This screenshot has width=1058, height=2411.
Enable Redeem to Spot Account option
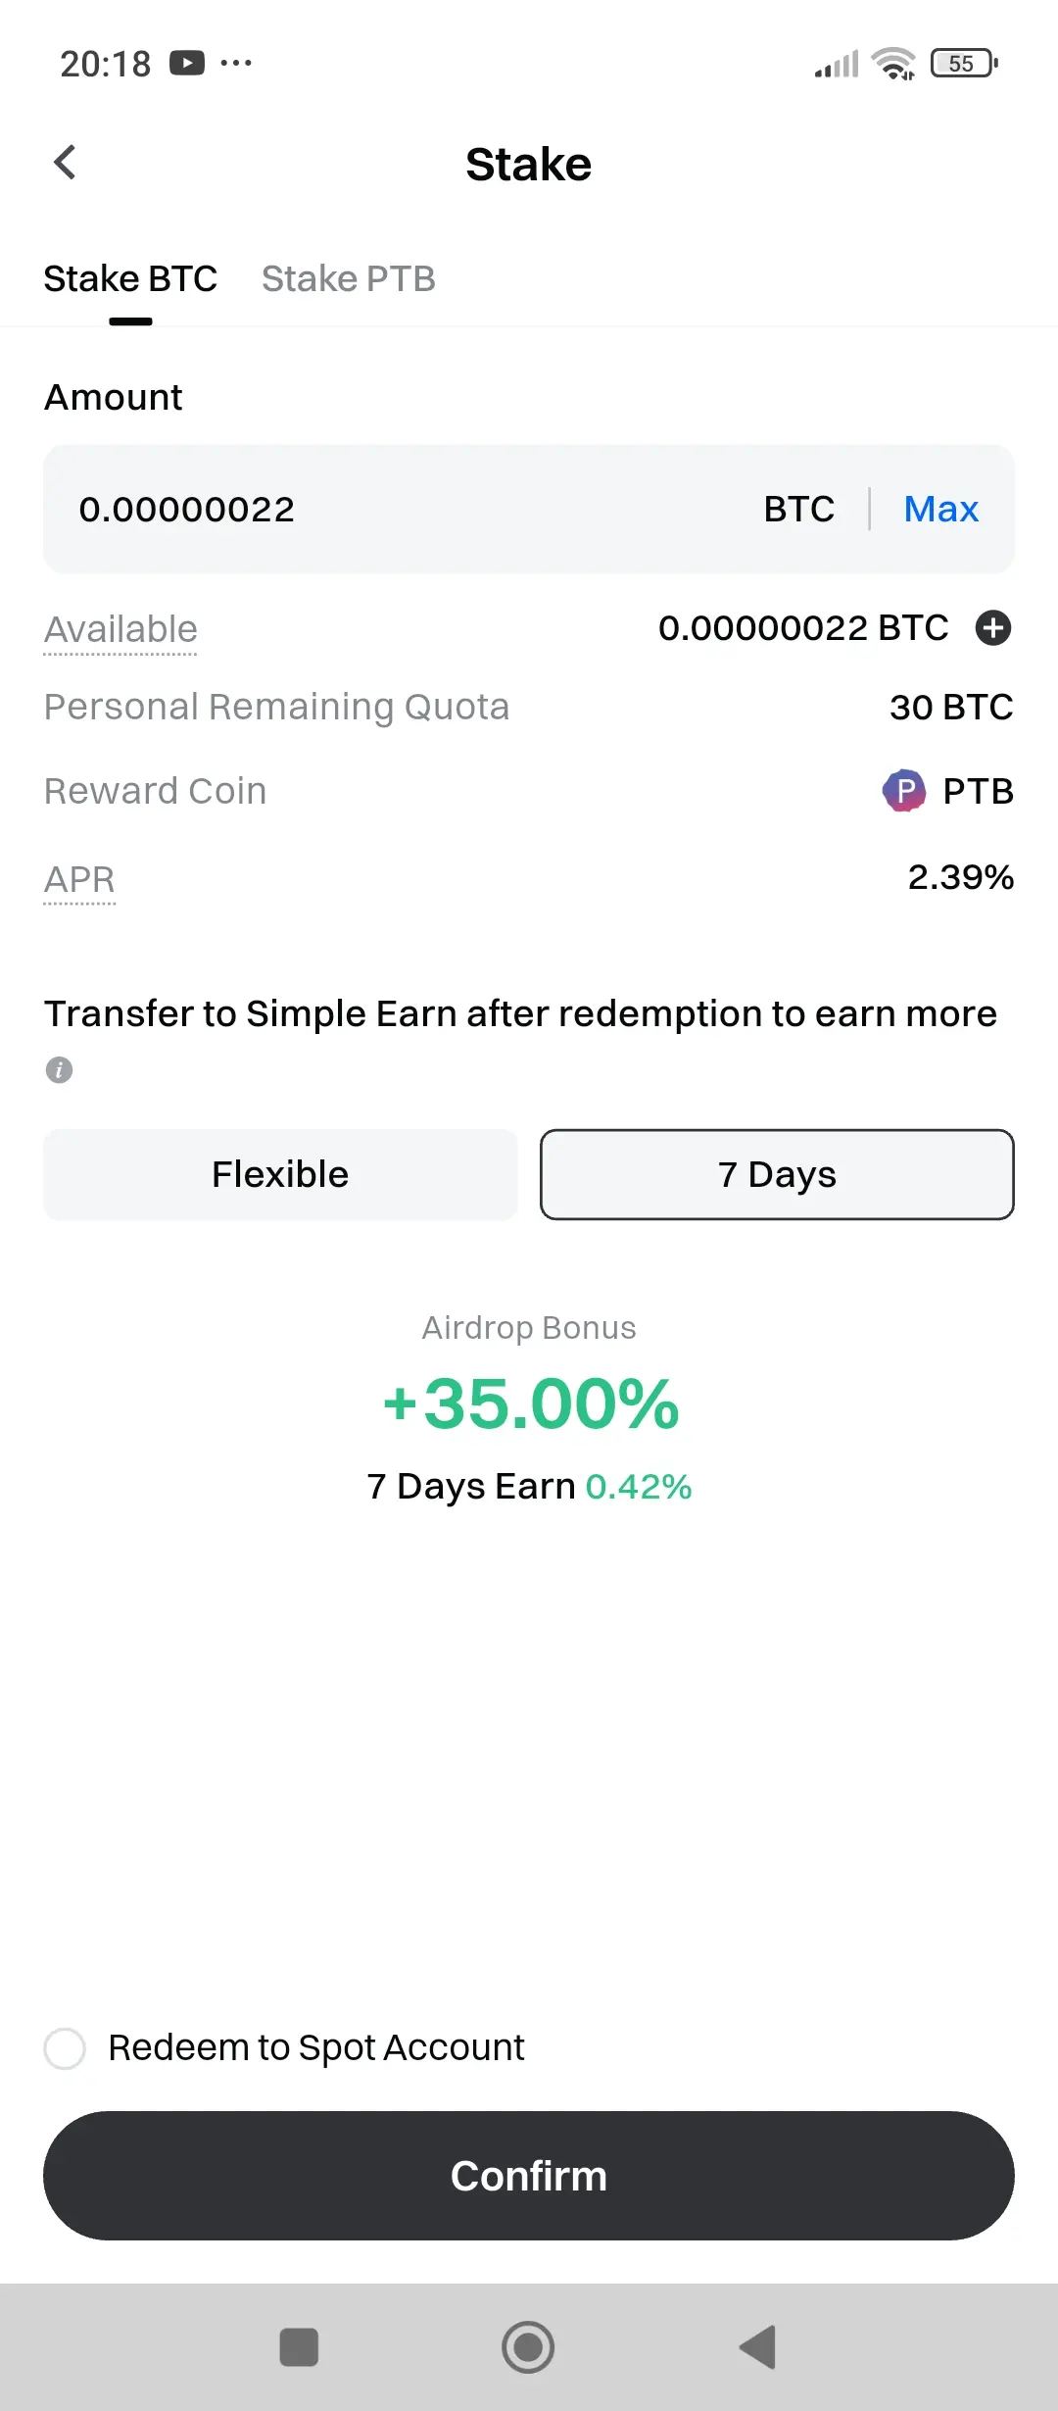coord(65,2048)
